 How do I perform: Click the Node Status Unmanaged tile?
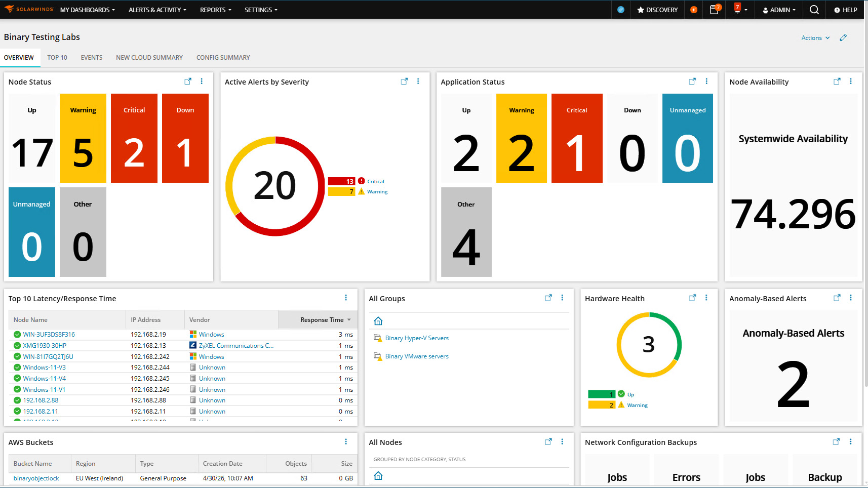[32, 232]
